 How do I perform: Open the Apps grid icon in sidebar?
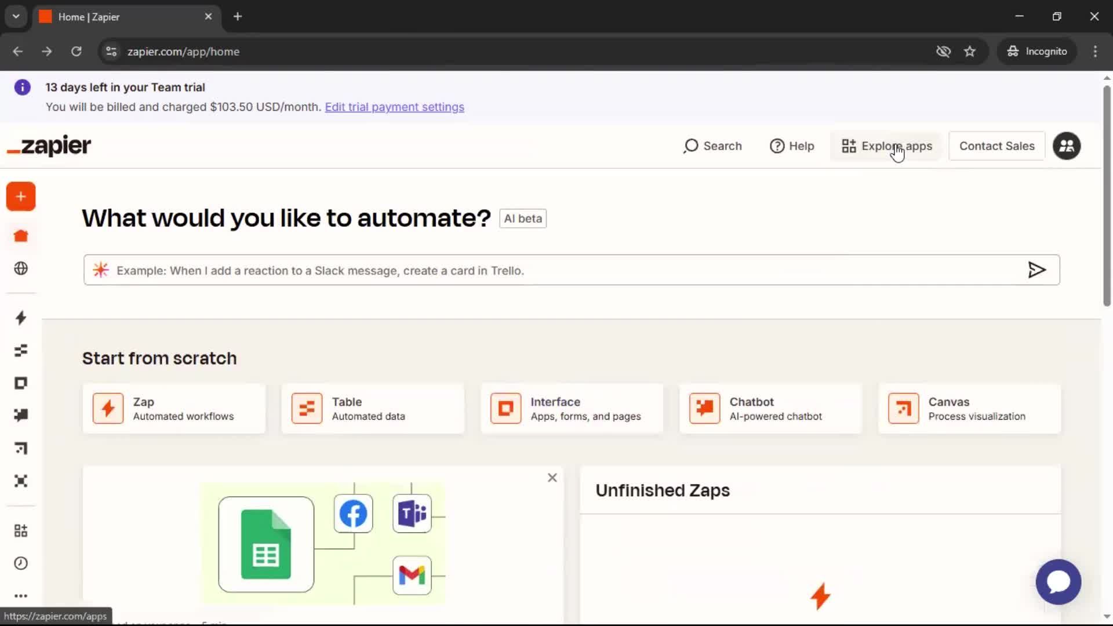pyautogui.click(x=21, y=530)
